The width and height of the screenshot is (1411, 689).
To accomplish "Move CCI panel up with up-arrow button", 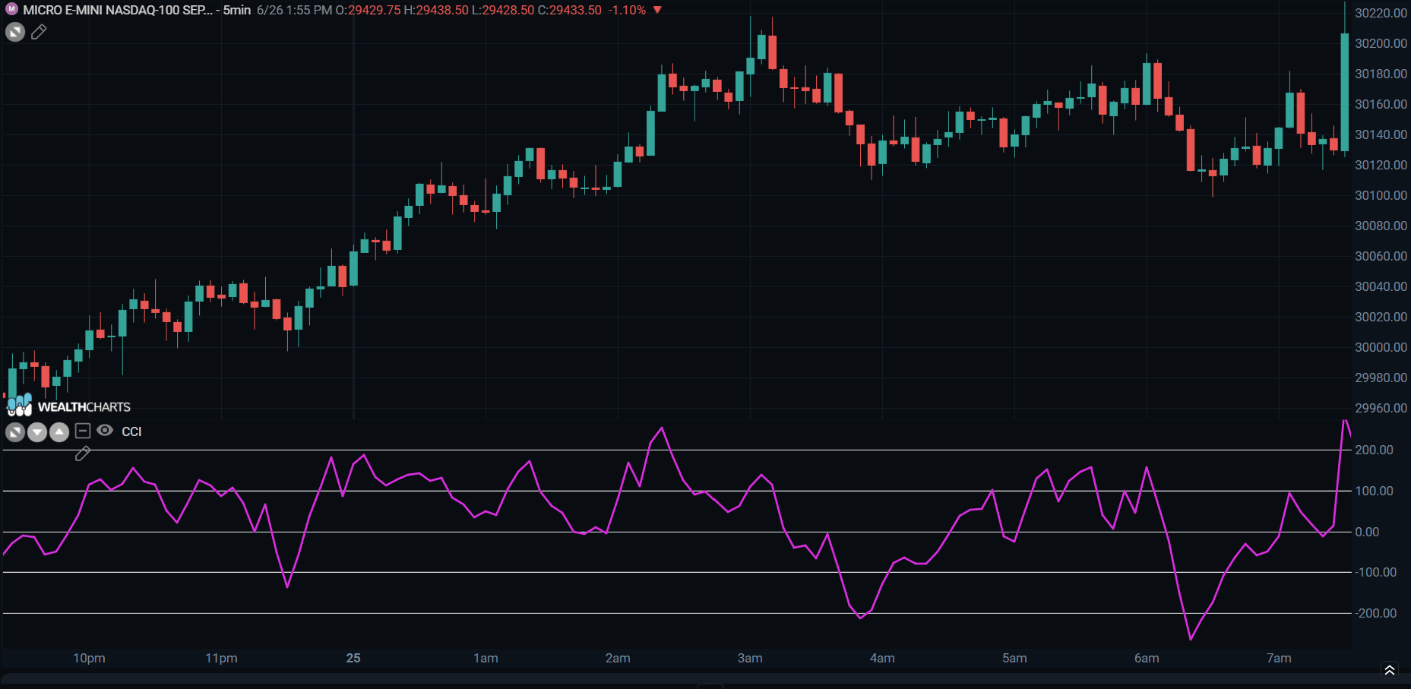I will (59, 432).
